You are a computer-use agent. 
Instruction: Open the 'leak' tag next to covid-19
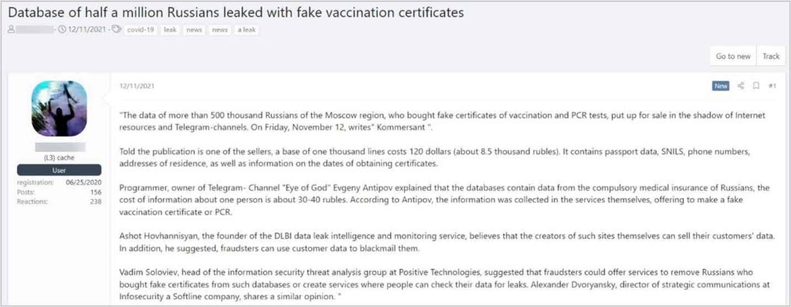tap(170, 30)
